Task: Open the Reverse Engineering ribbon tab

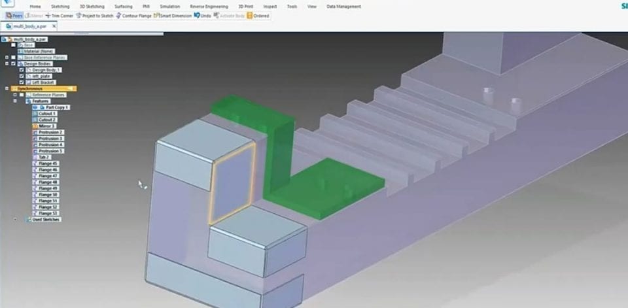Action: pos(209,7)
